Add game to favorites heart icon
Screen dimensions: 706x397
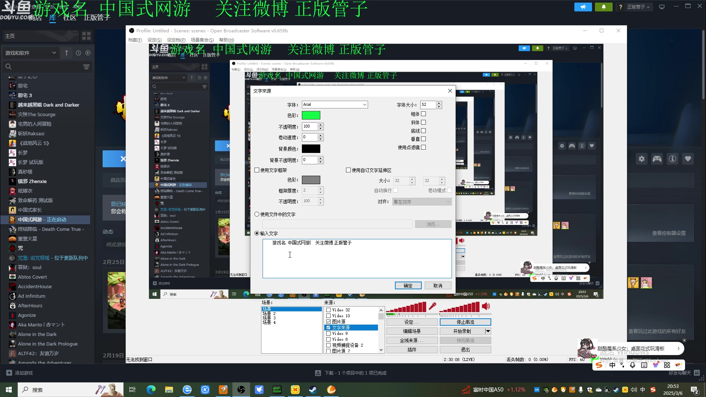(688, 159)
